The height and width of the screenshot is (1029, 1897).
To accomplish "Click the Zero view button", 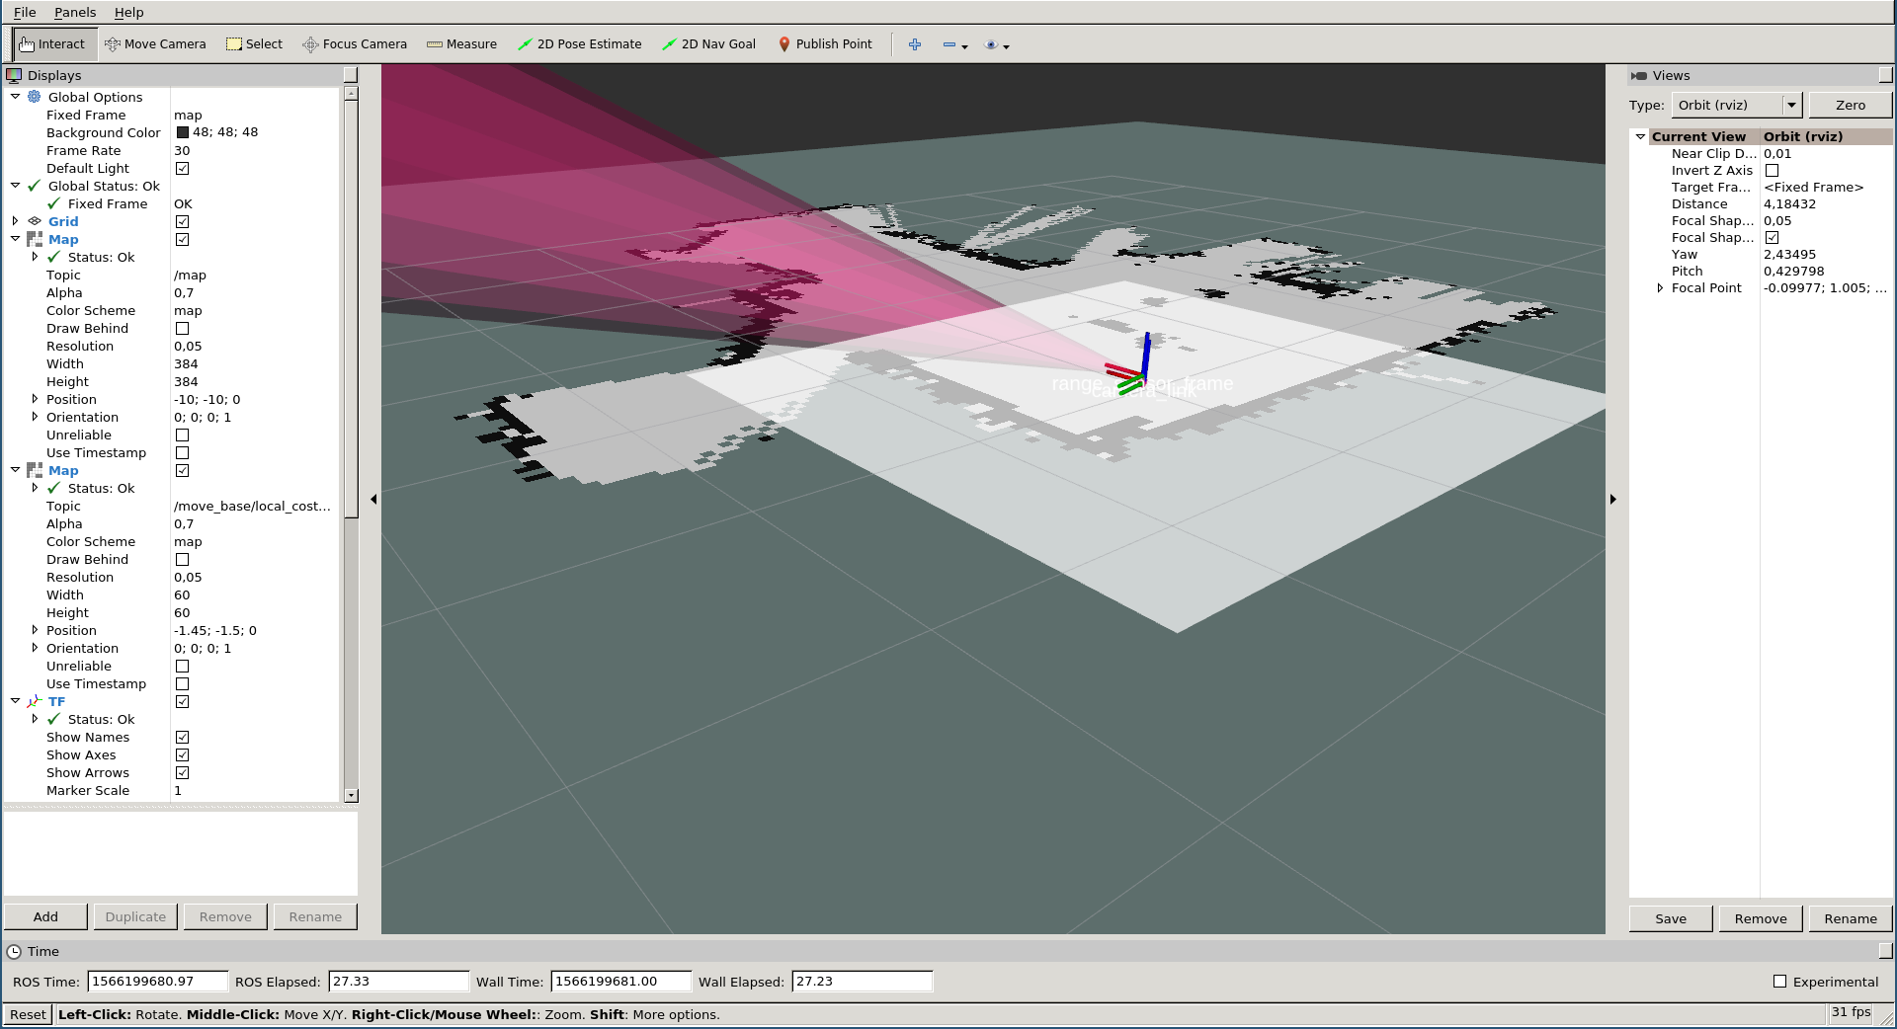I will coord(1851,105).
